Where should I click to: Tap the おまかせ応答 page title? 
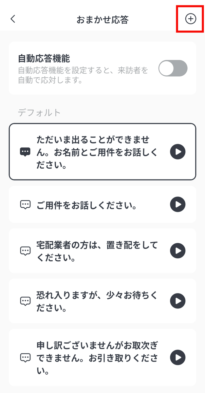[x=102, y=19]
